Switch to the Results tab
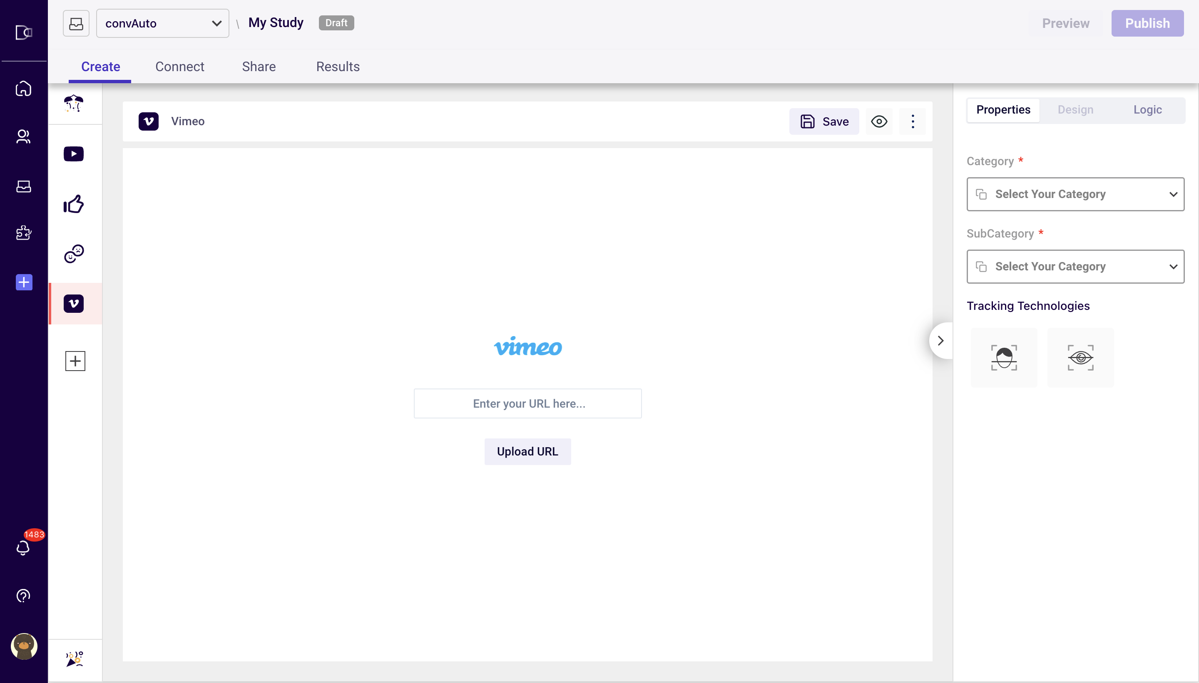 pos(338,67)
